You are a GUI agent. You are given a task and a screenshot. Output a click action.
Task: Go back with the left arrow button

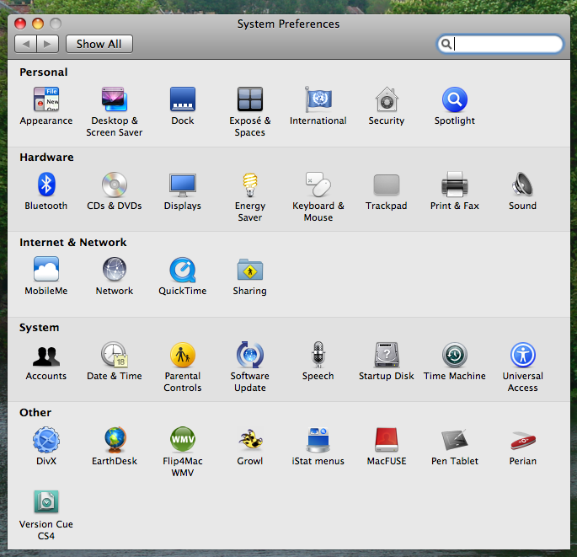pos(26,44)
